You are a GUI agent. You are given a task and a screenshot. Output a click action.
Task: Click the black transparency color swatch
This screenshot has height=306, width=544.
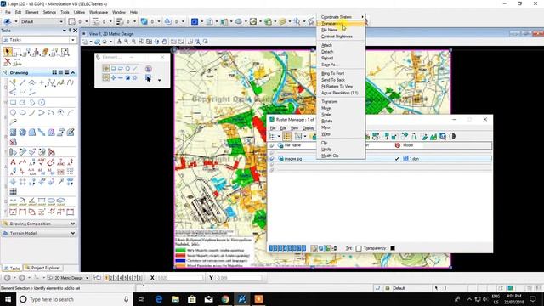click(x=393, y=248)
